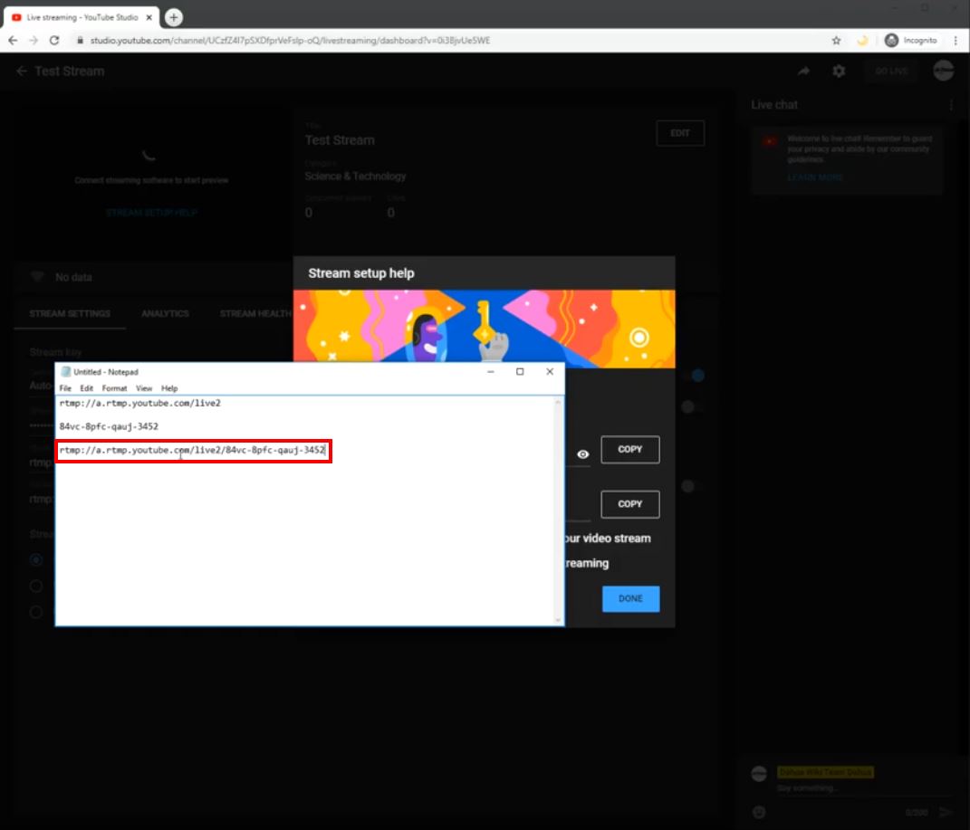The width and height of the screenshot is (970, 830).
Task: Click Notepad vertical scrollbar
Action: pos(559,510)
